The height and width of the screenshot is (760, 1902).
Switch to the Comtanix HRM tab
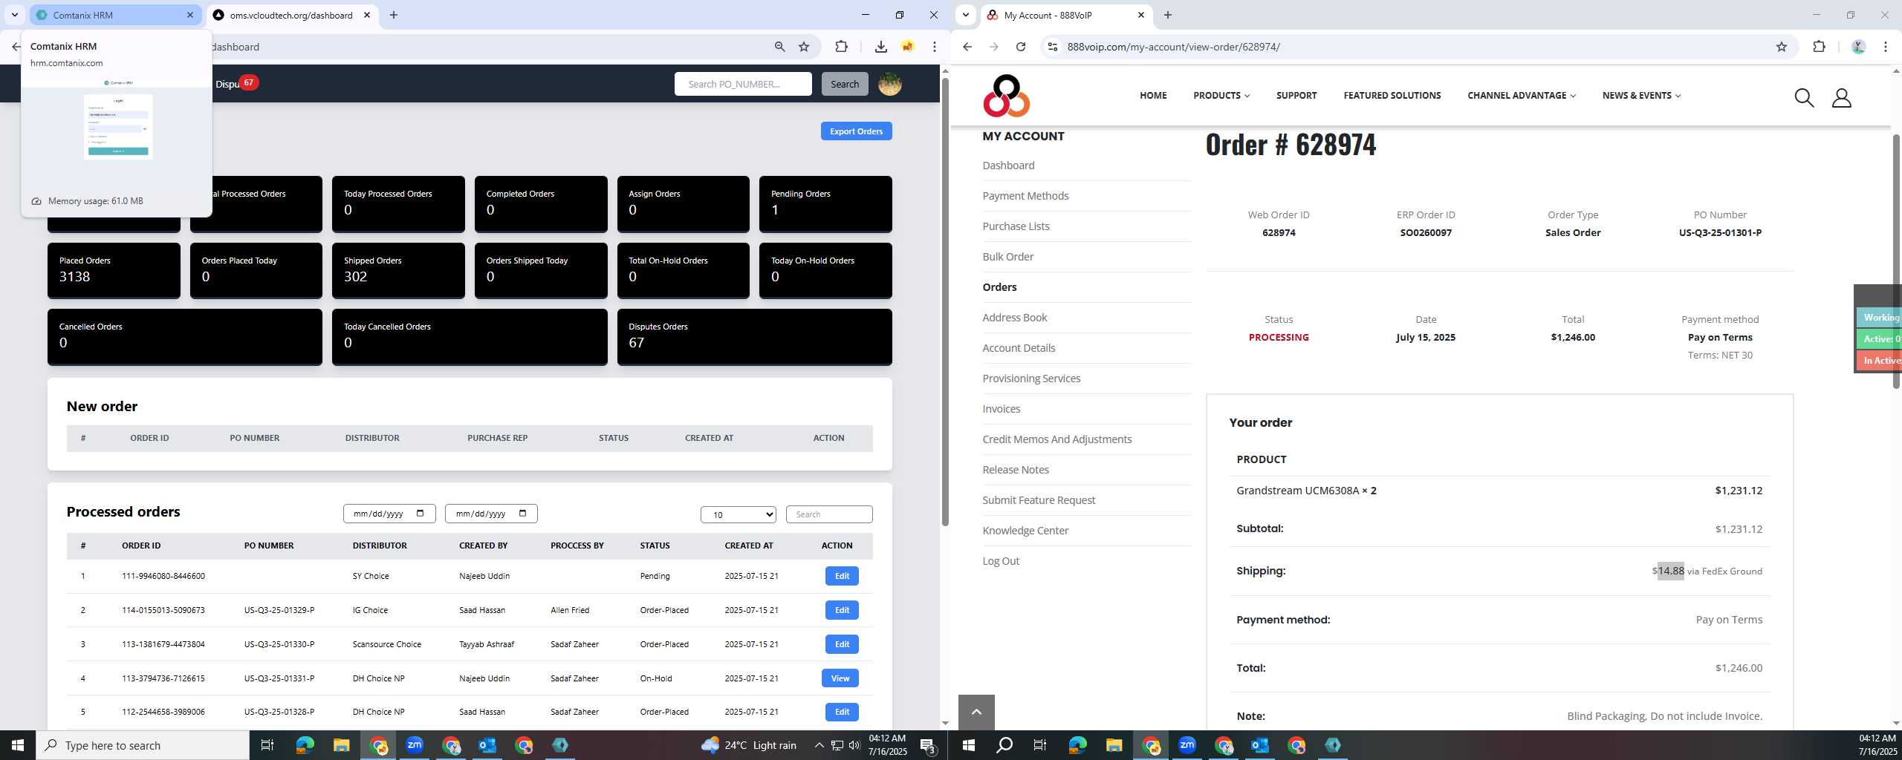115,15
